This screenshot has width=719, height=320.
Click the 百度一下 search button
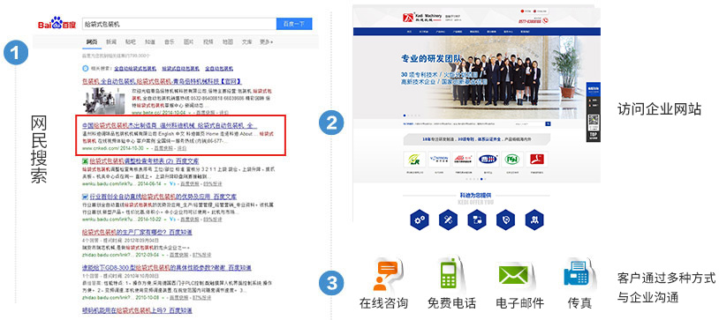[294, 24]
